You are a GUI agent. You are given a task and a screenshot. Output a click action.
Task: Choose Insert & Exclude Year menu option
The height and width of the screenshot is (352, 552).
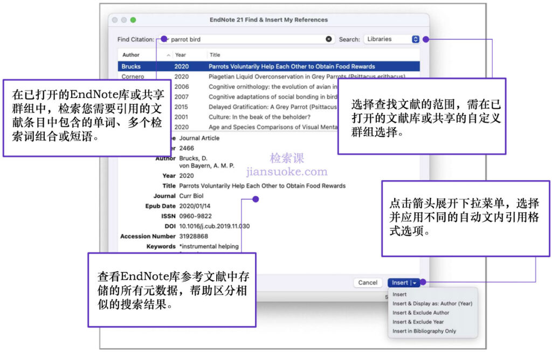click(418, 322)
